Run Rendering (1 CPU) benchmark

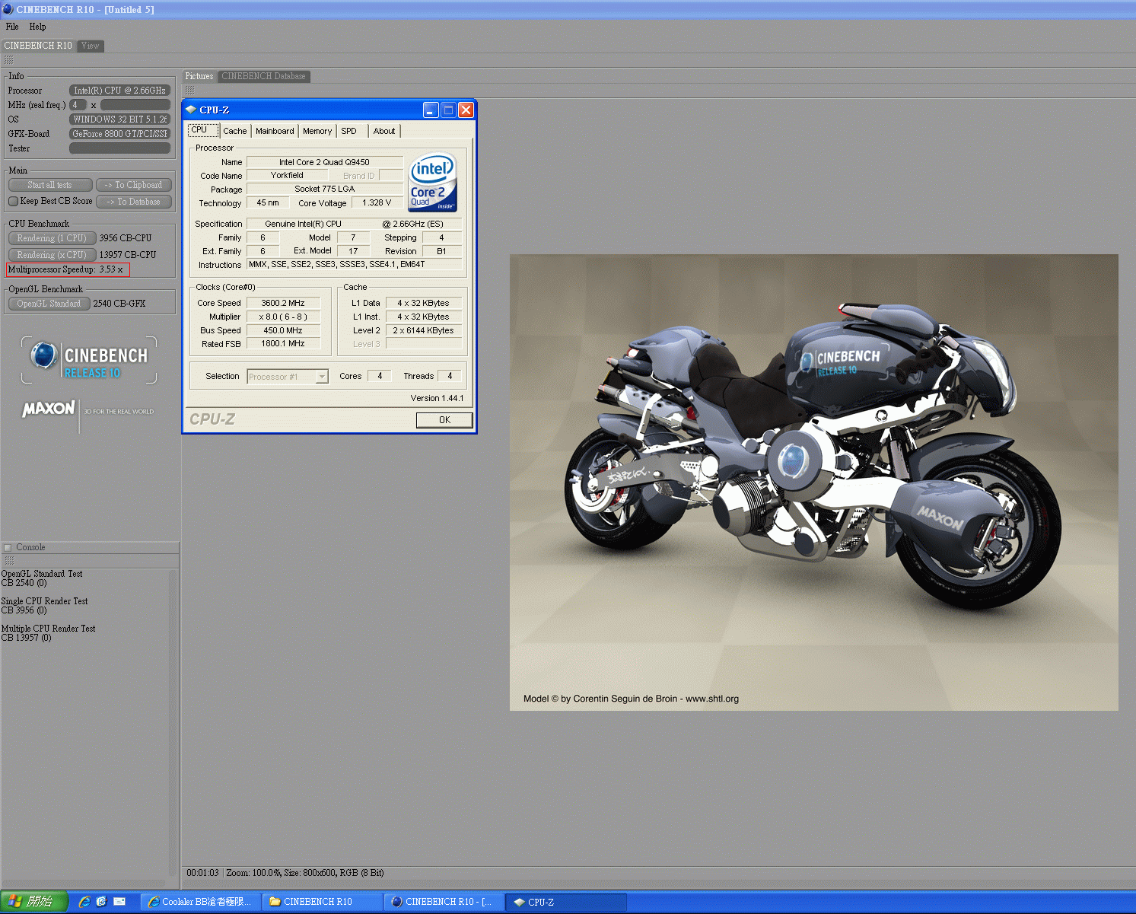(52, 238)
